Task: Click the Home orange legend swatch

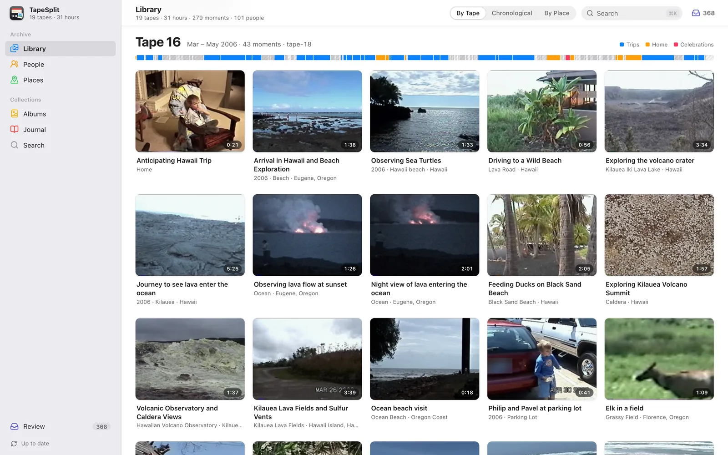Action: pos(647,45)
